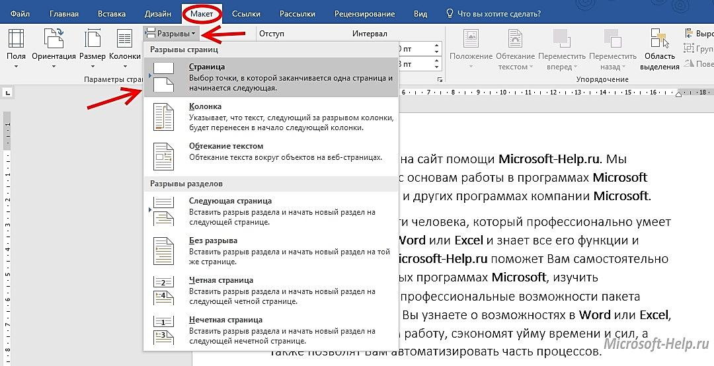Click the ruler tab selector L button
Viewport: 714px width, 366px height.
[8, 93]
